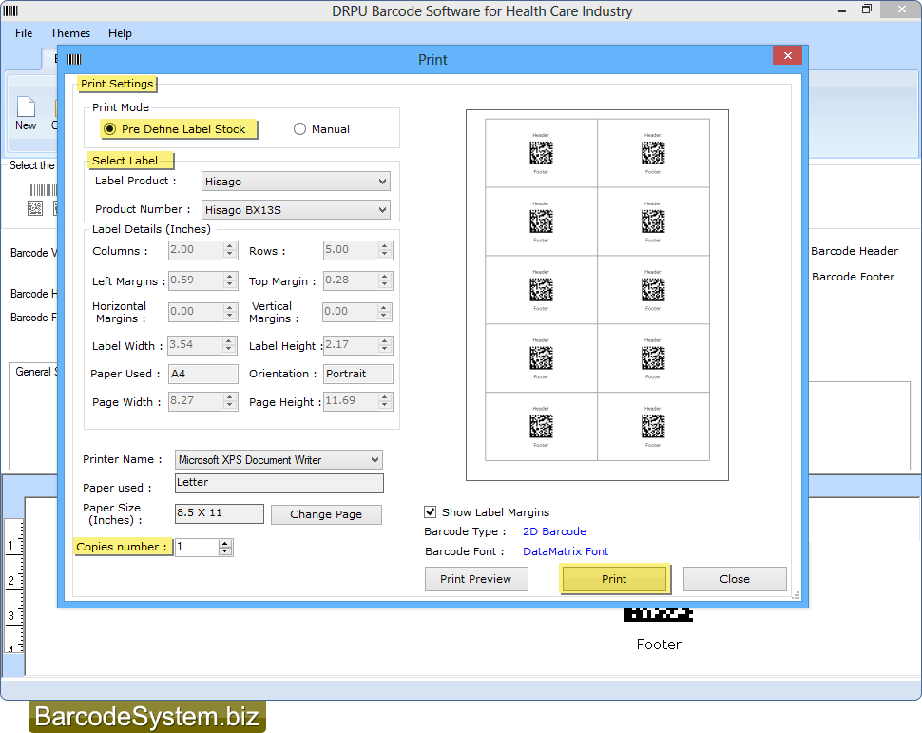
Task: Open the Product Number dropdown showing Hisago BX13S
Action: pos(296,209)
